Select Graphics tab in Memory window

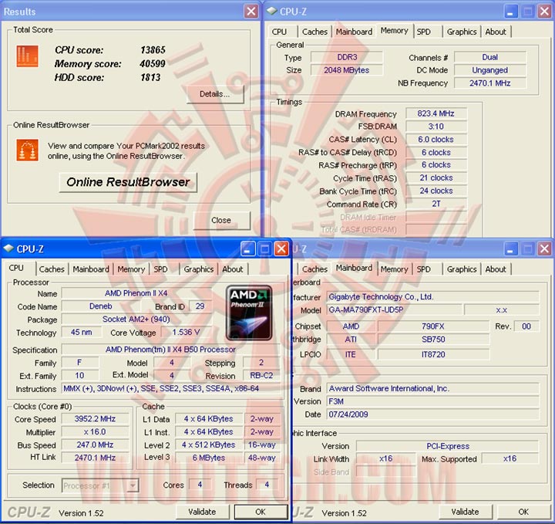pyautogui.click(x=462, y=32)
